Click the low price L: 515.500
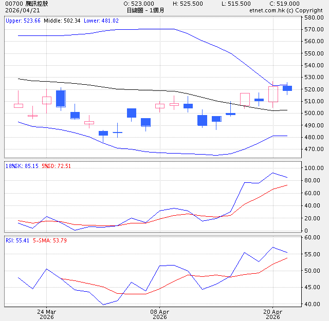Image resolution: width=329 pixels, height=321 pixels. [236, 4]
